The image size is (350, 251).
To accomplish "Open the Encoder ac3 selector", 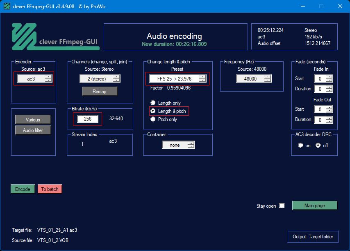I will point(34,78).
